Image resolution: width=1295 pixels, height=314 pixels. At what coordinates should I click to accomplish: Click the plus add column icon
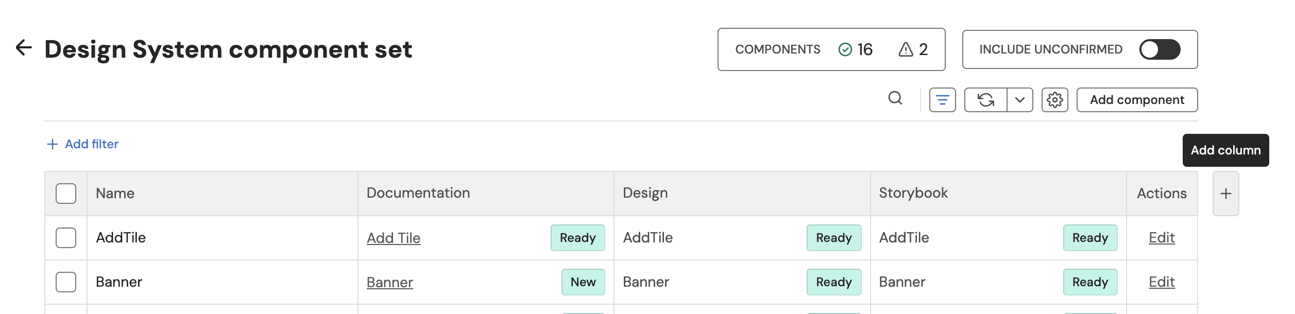[x=1225, y=194]
